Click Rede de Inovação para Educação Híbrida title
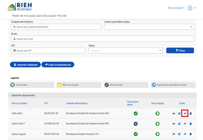The image size is (203, 140). pyautogui.click(x=39, y=16)
